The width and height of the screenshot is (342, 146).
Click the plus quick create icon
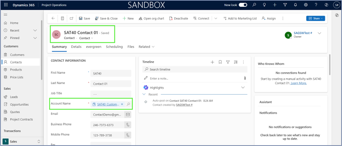(x=275, y=5)
